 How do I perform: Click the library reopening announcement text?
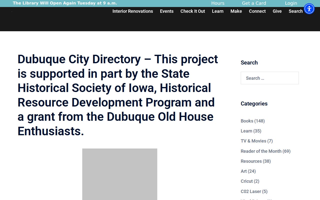tap(65, 3)
